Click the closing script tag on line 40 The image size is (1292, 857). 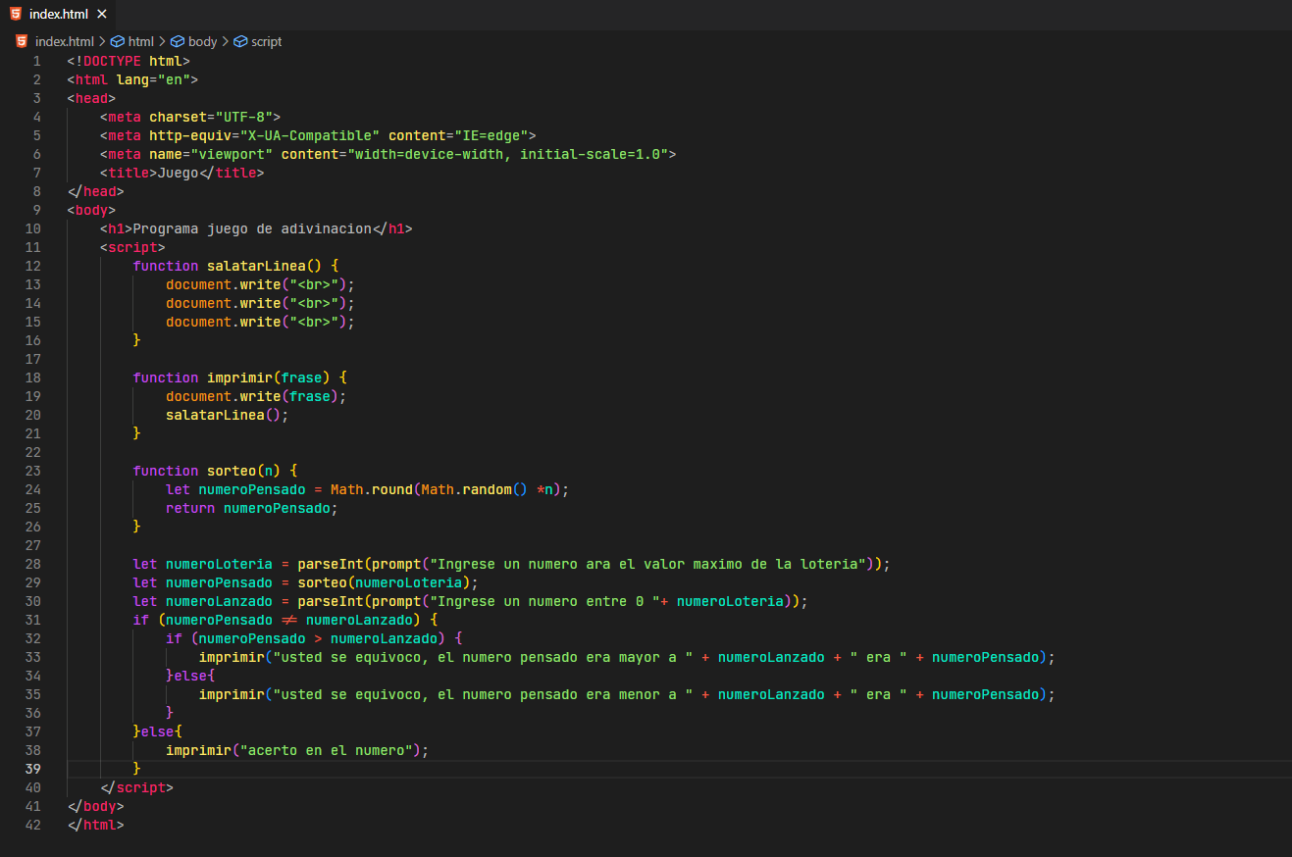(136, 787)
